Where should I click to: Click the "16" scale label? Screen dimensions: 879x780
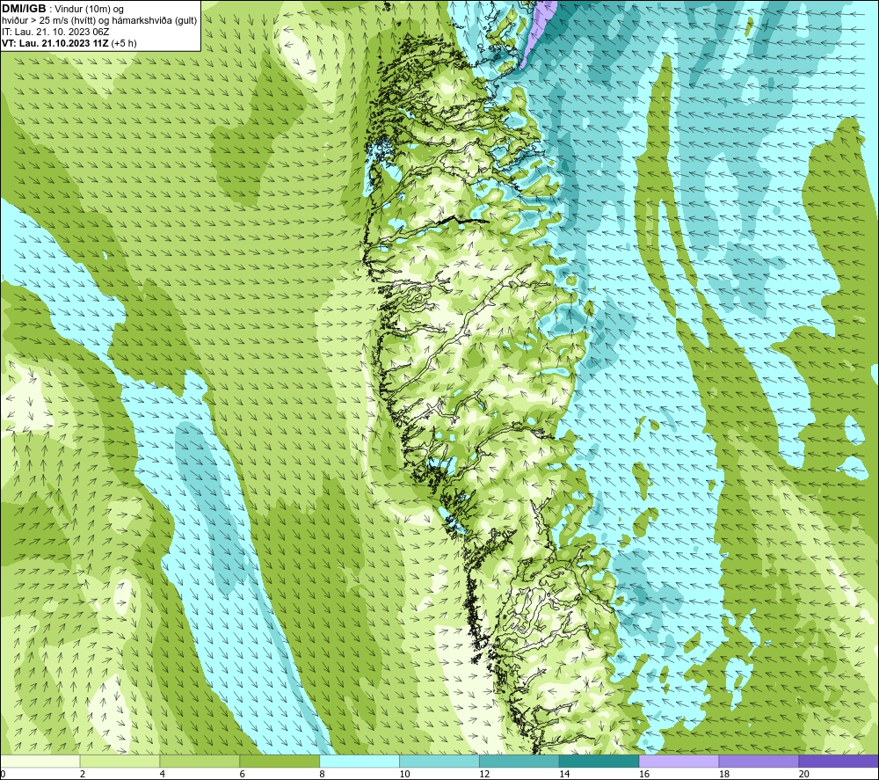pos(644,774)
